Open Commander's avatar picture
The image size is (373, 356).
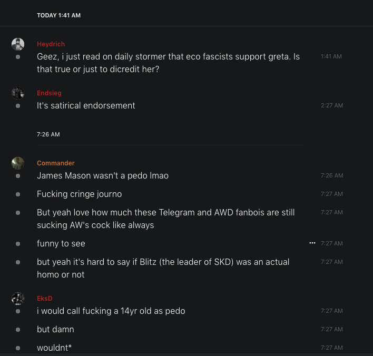click(18, 163)
